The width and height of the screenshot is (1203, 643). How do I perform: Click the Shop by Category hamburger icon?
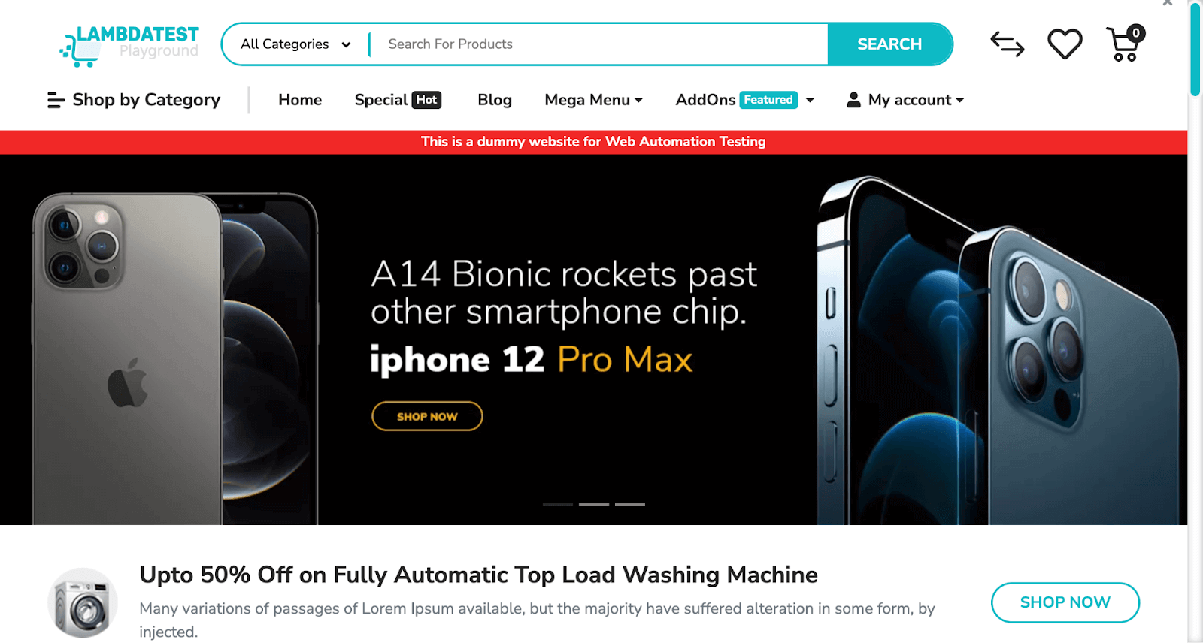point(56,100)
